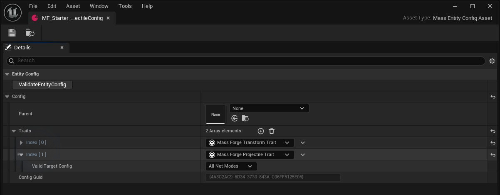Collapse the Traits array
The height and width of the screenshot is (195, 500).
point(14,131)
